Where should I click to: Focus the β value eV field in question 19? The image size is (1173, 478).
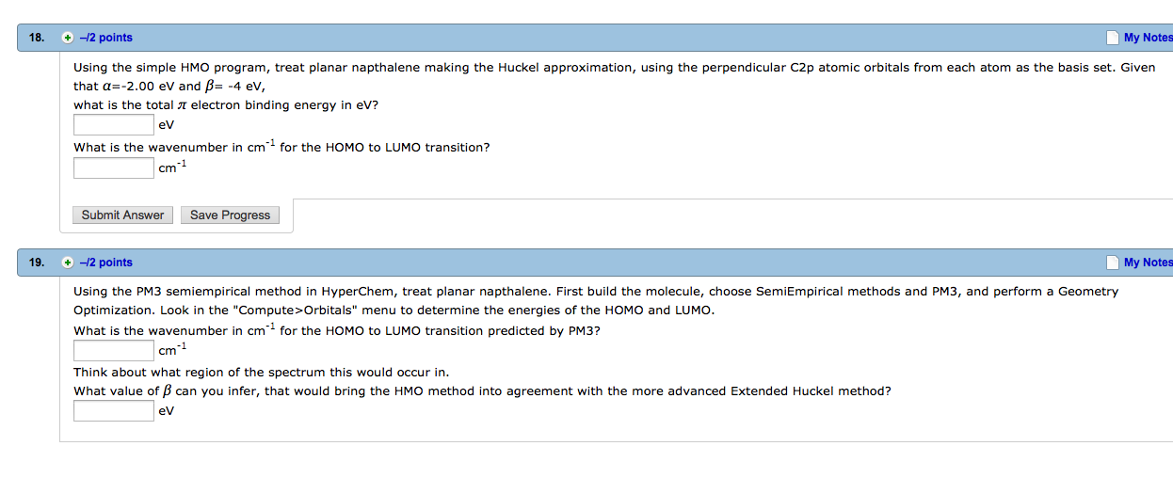[x=114, y=410]
